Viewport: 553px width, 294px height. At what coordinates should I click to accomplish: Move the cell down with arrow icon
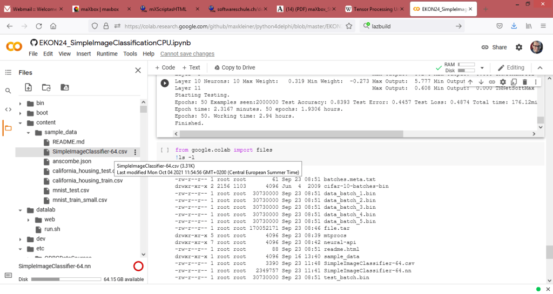click(x=481, y=82)
